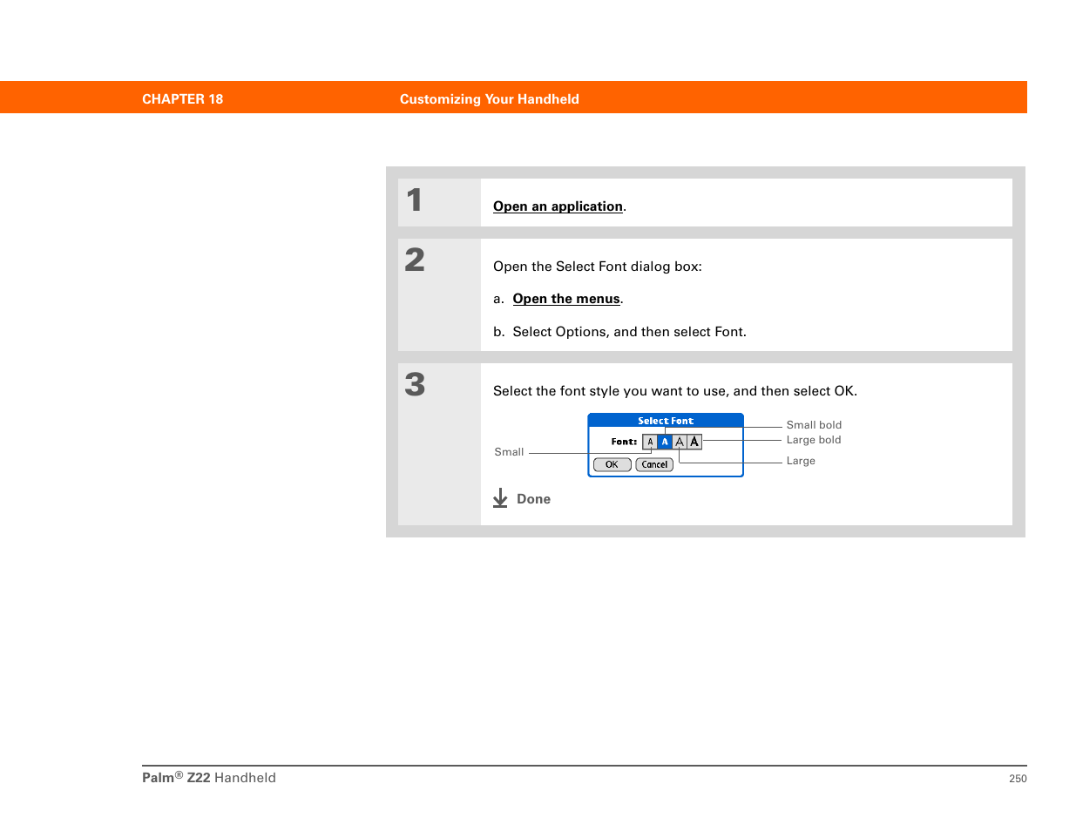Click the 'Large' callout label
Viewport: 1076px width, 831px height.
(x=801, y=461)
